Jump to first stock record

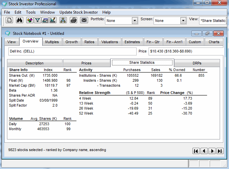point(196,151)
